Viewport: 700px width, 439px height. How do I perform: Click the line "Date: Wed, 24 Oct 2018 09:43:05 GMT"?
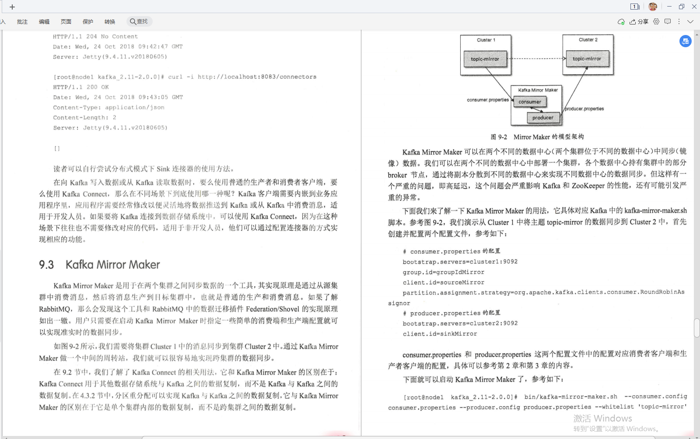pyautogui.click(x=118, y=98)
